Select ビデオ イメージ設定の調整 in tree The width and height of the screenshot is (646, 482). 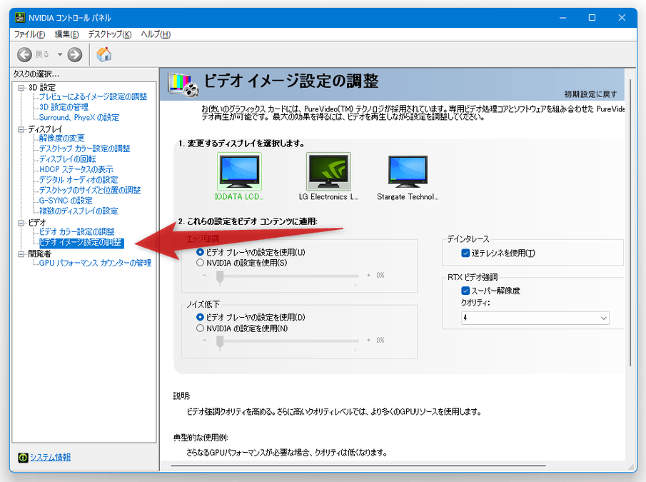click(81, 242)
